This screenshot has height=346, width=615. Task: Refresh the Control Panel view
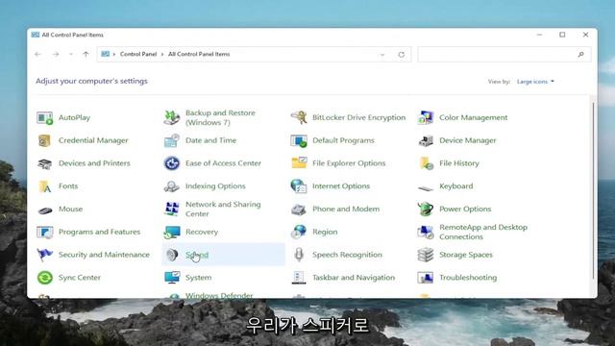[x=402, y=55]
